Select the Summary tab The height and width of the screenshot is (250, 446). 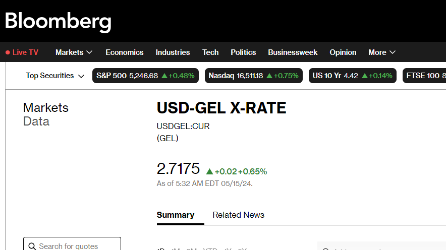[x=175, y=215]
